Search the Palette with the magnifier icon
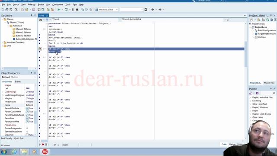The image size is (277, 156). pyautogui.click(x=274, y=93)
